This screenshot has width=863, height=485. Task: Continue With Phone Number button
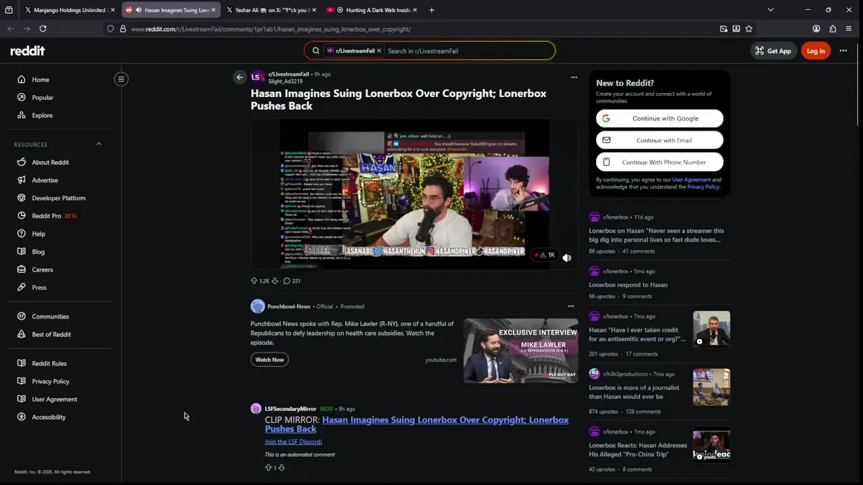click(x=659, y=162)
